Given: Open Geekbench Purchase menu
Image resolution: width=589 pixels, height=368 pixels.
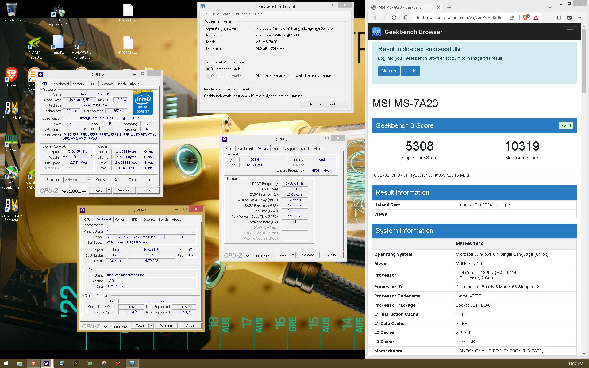Looking at the screenshot, I should point(243,14).
